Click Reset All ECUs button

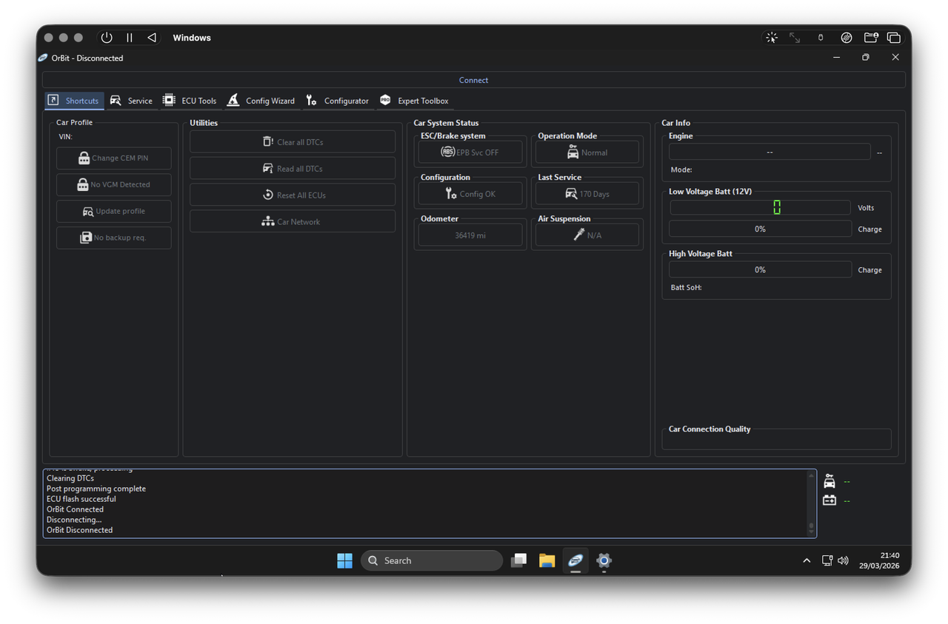pyautogui.click(x=293, y=195)
